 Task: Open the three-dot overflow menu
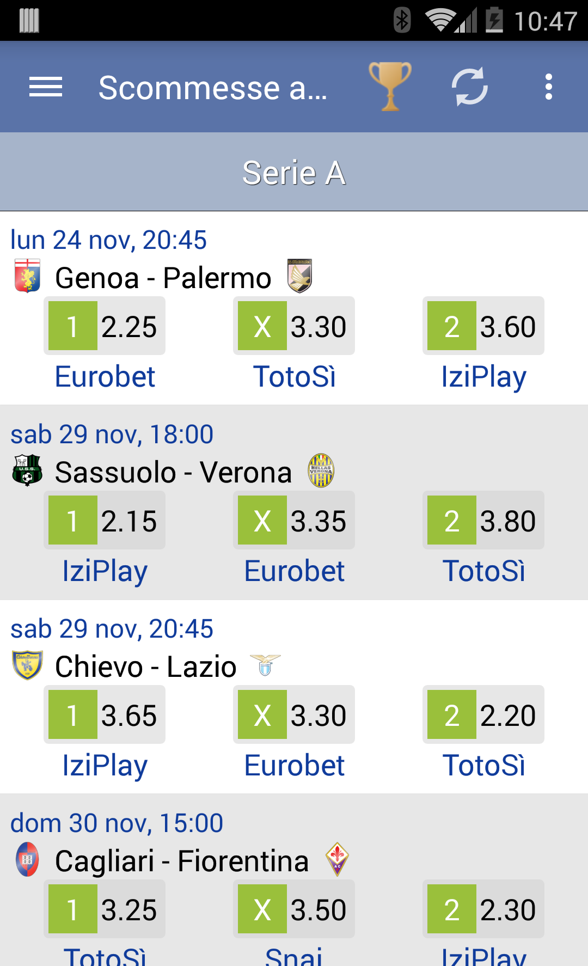(549, 87)
